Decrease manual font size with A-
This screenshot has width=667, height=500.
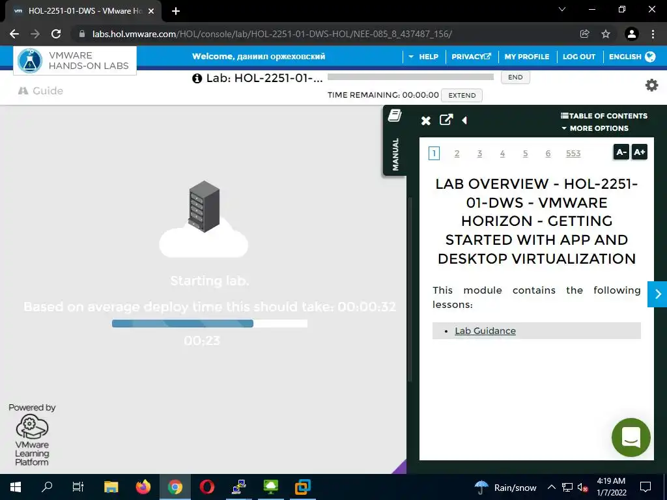(x=621, y=152)
